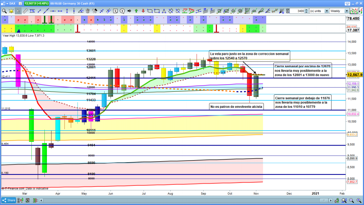Open the alert bell tool
Screen dimensions: 364x205
pyautogui.click(x=11, y=11)
